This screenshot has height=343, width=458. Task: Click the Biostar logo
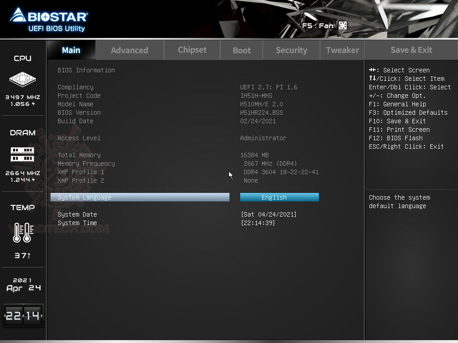[48, 16]
